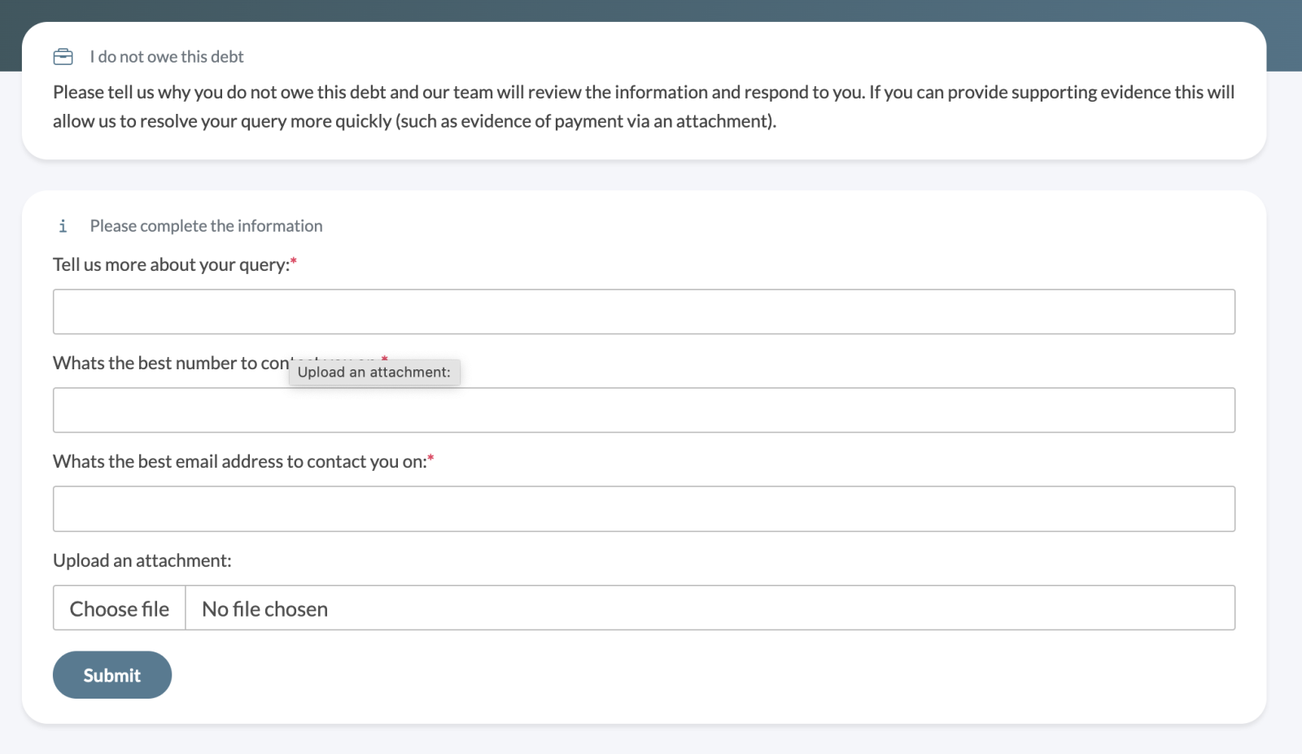The width and height of the screenshot is (1302, 754).
Task: Click the 'Please complete the information' heading
Action: pyautogui.click(x=206, y=226)
